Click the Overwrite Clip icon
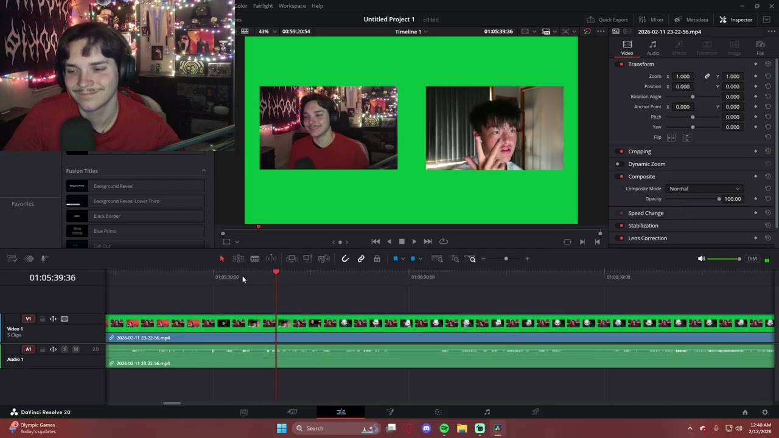This screenshot has width=779, height=438. (308, 259)
